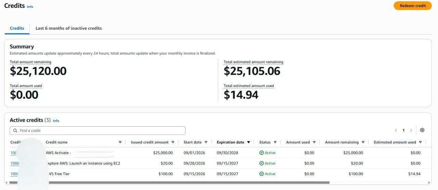Screen dimensions: 438x190
Task: Click the horizontal table scrollbar
Action: click(169, 182)
